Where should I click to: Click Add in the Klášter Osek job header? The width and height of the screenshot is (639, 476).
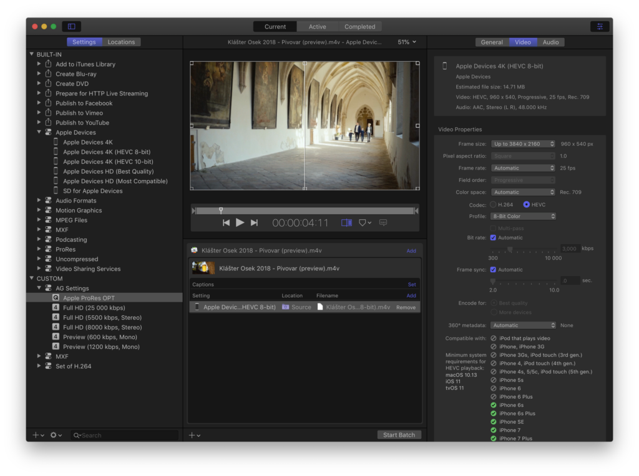click(411, 250)
